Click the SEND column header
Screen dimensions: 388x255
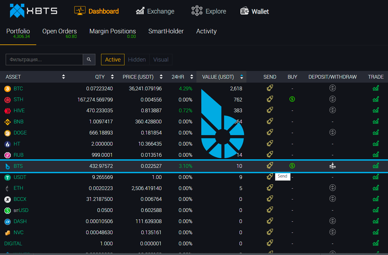click(270, 77)
